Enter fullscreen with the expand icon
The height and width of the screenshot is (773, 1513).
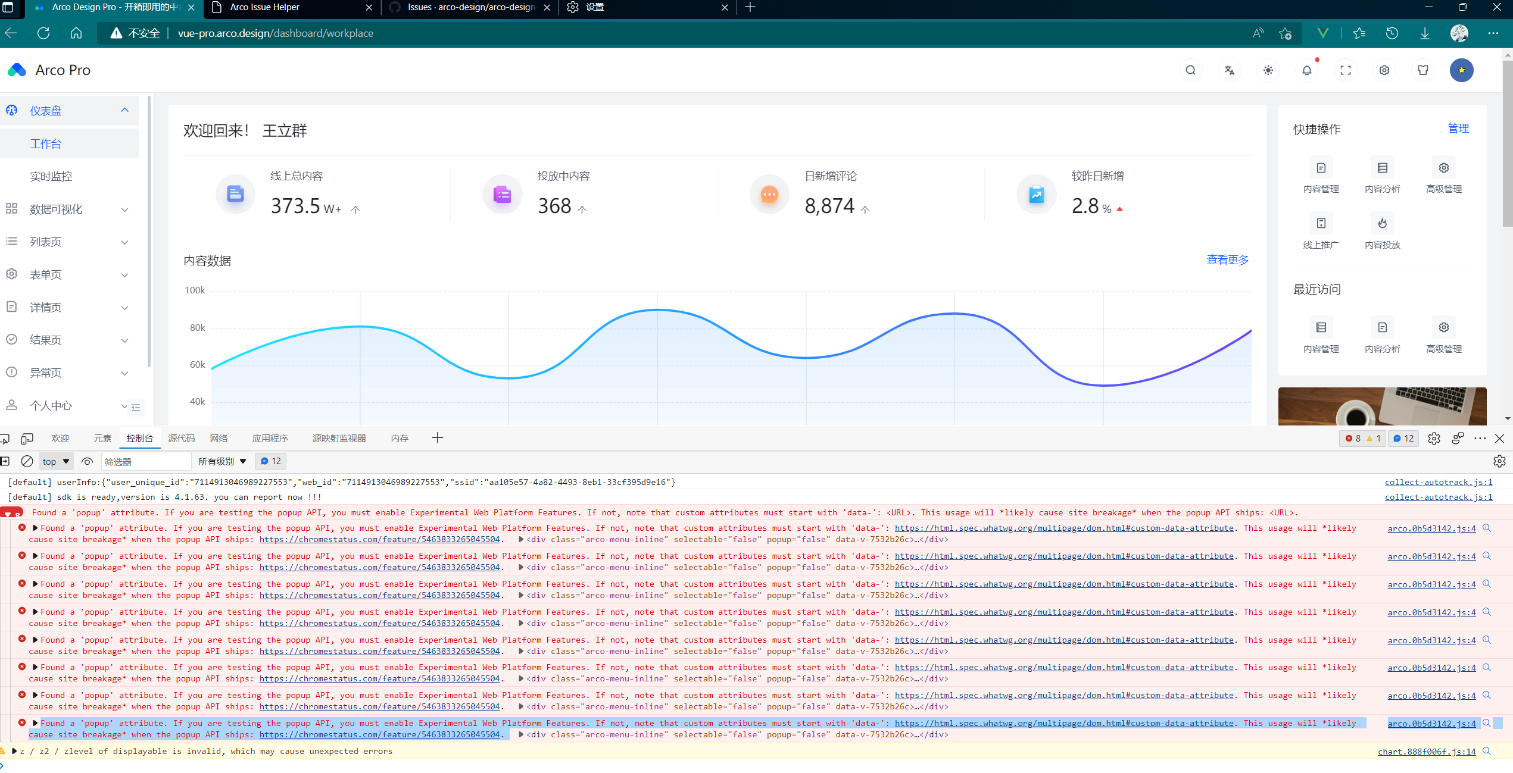pyautogui.click(x=1346, y=70)
